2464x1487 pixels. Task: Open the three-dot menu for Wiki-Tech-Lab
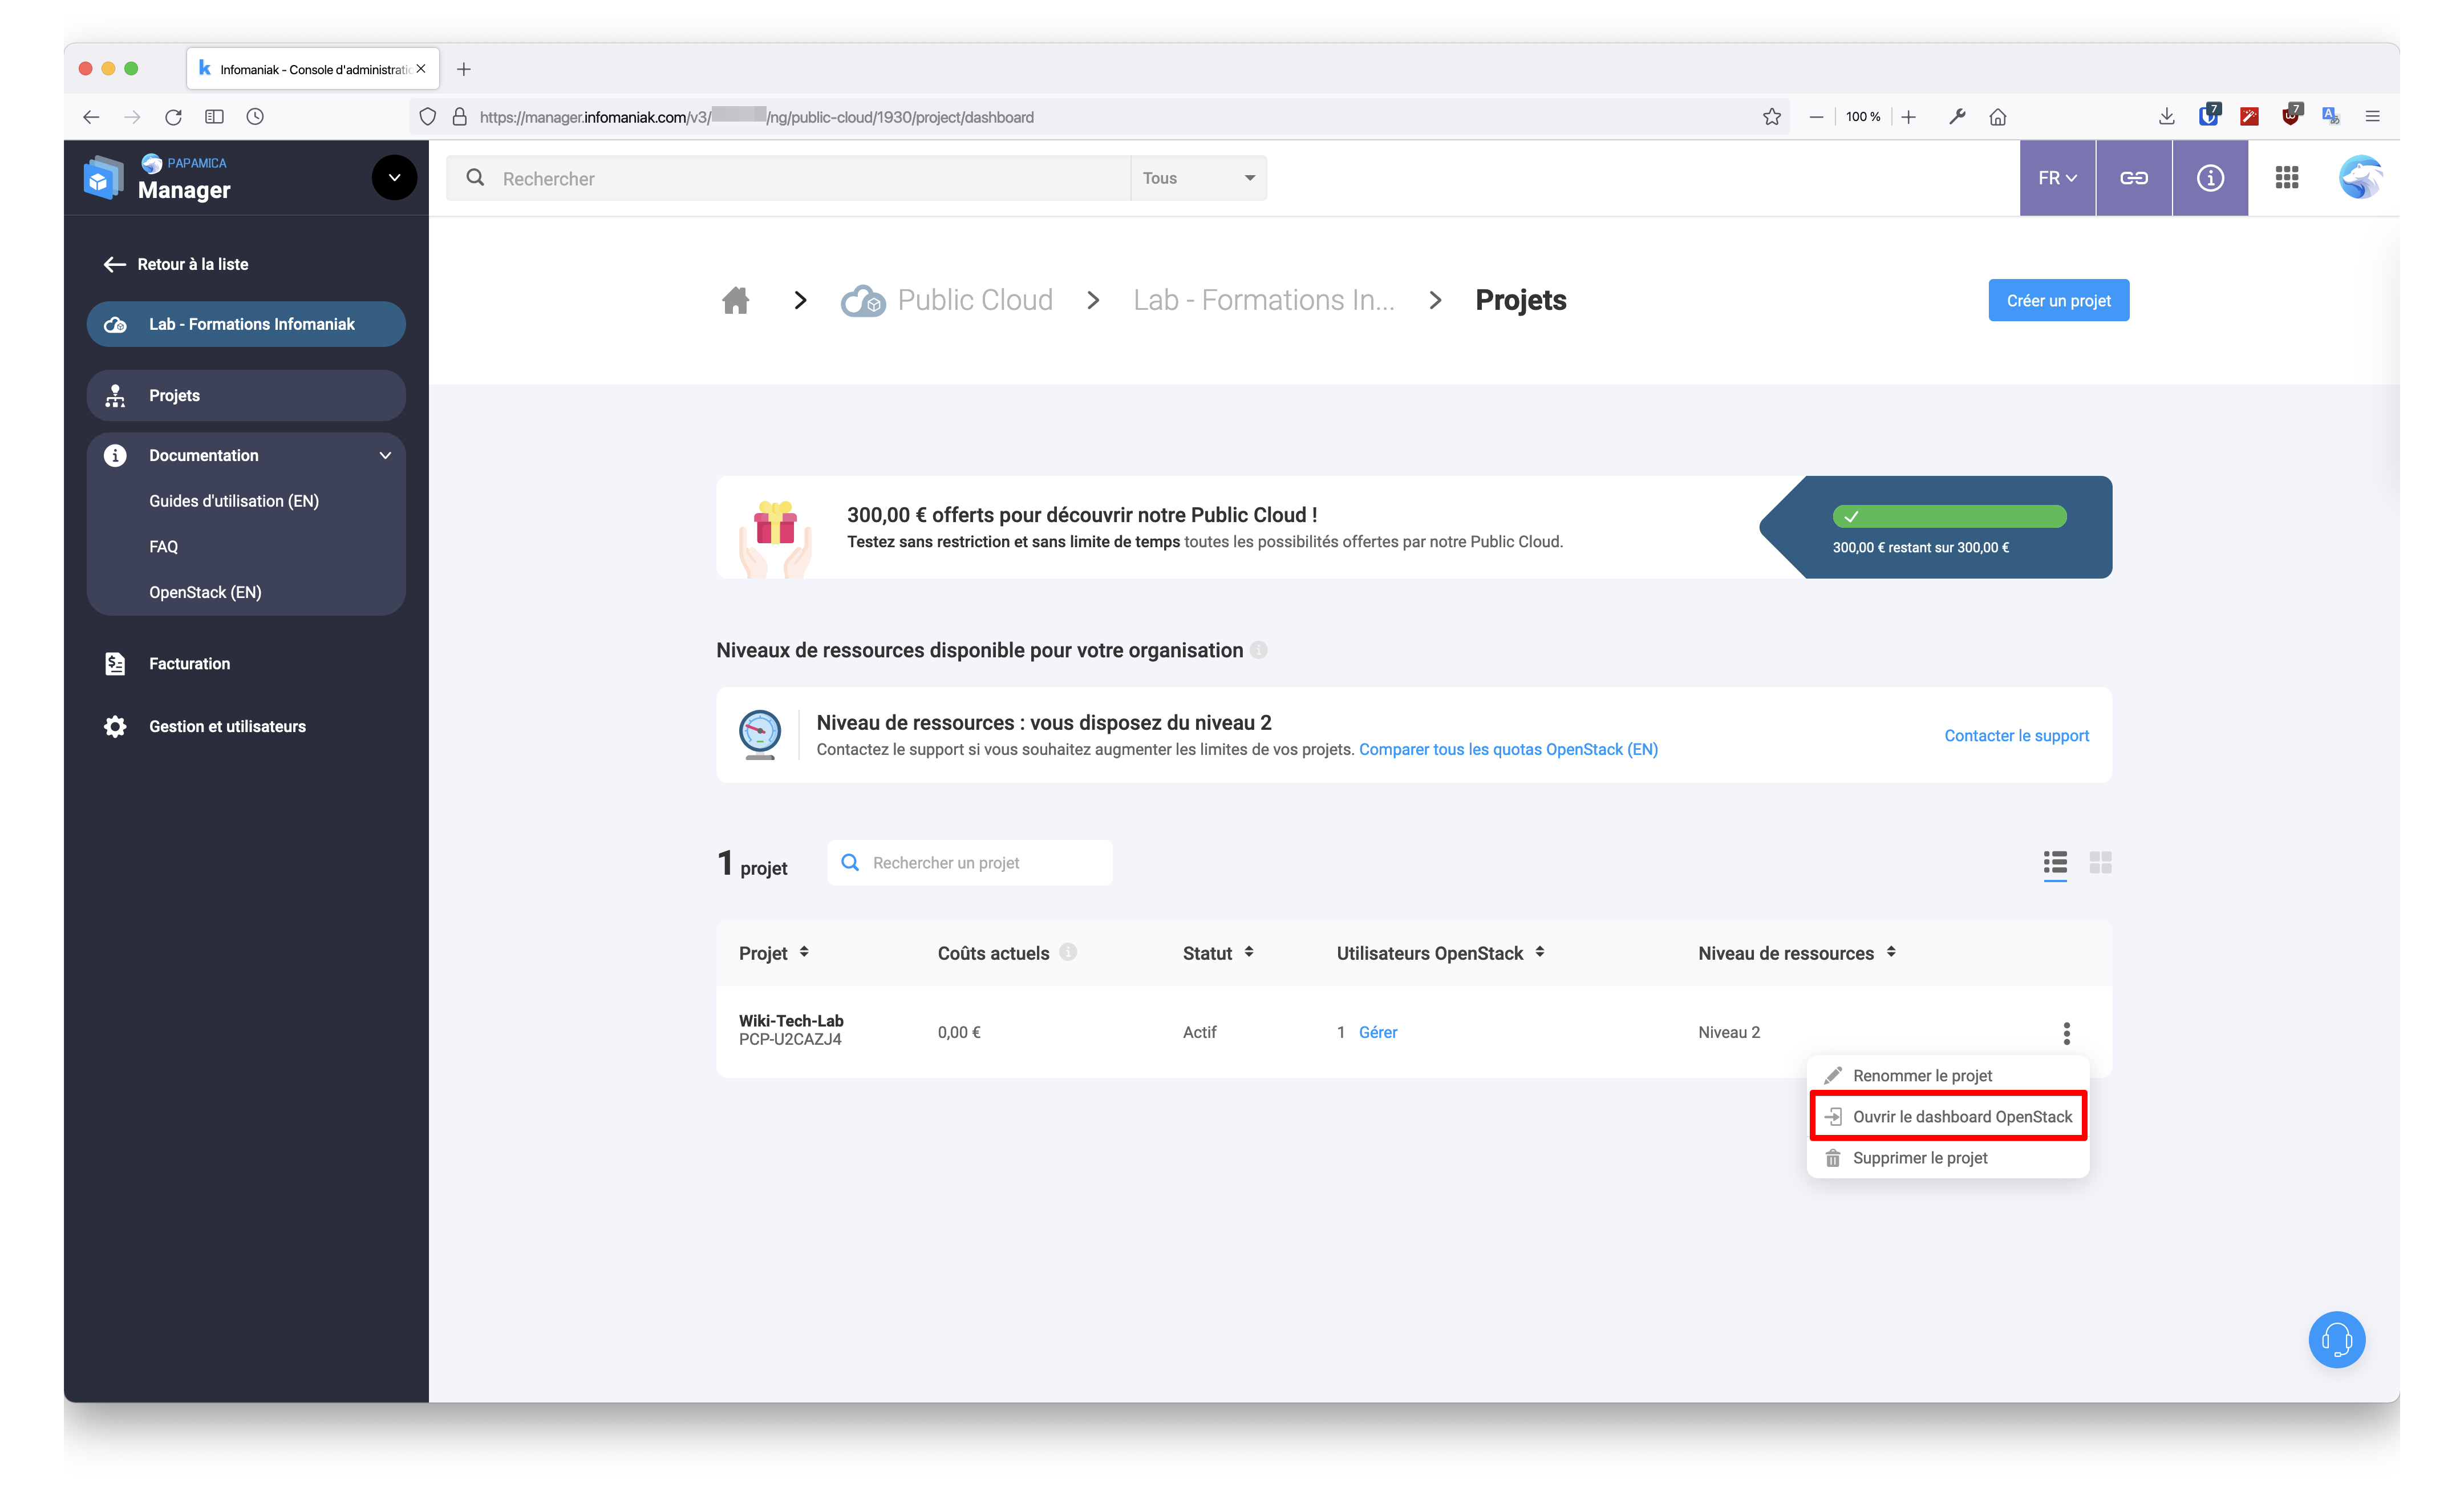(2066, 1032)
